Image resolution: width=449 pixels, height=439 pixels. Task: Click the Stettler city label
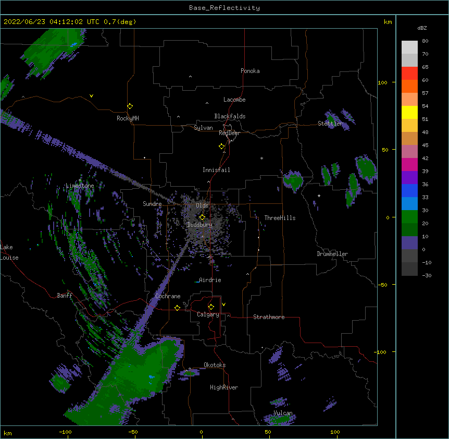[330, 124]
